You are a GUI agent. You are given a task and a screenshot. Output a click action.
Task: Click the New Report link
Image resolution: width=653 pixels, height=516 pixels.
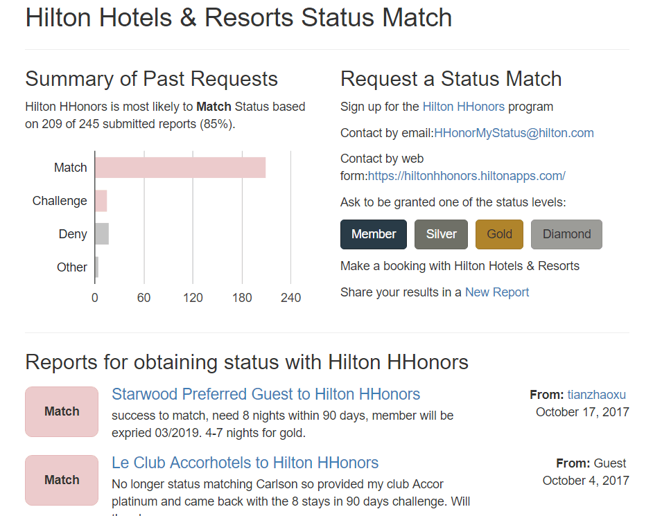pyautogui.click(x=496, y=292)
